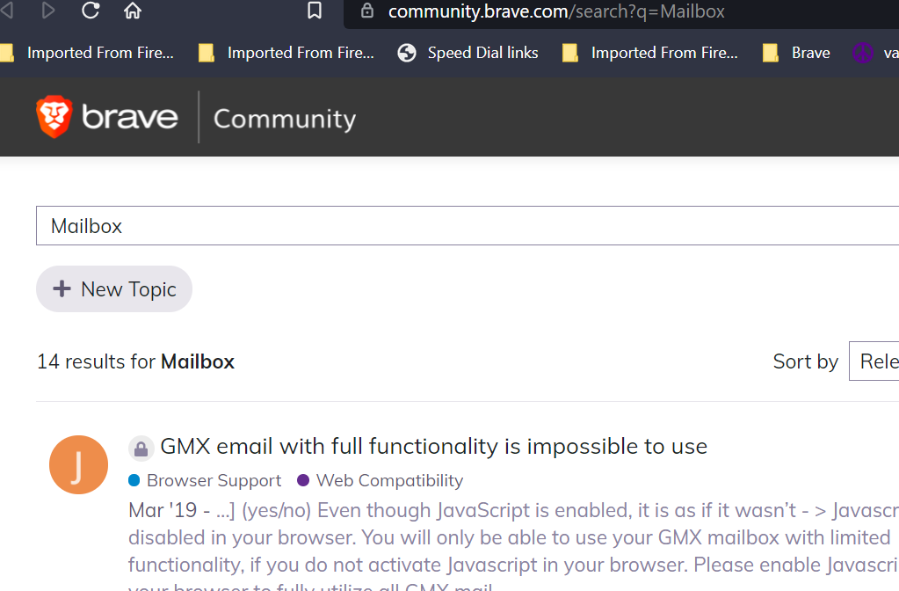Click the browser reload page icon
The height and width of the screenshot is (591, 899).
point(91,11)
